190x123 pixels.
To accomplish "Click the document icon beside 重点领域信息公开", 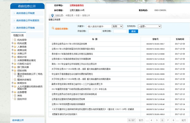I will [15, 74].
